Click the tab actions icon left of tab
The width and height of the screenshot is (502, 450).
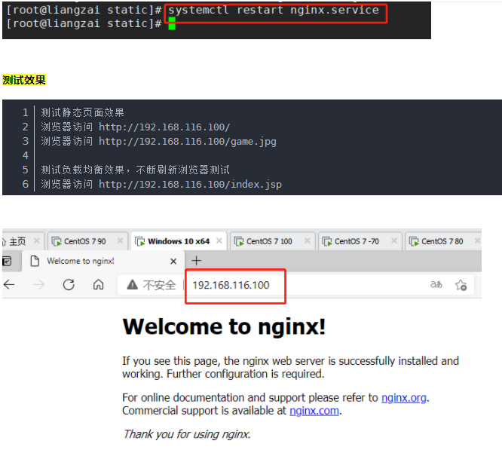click(x=7, y=261)
